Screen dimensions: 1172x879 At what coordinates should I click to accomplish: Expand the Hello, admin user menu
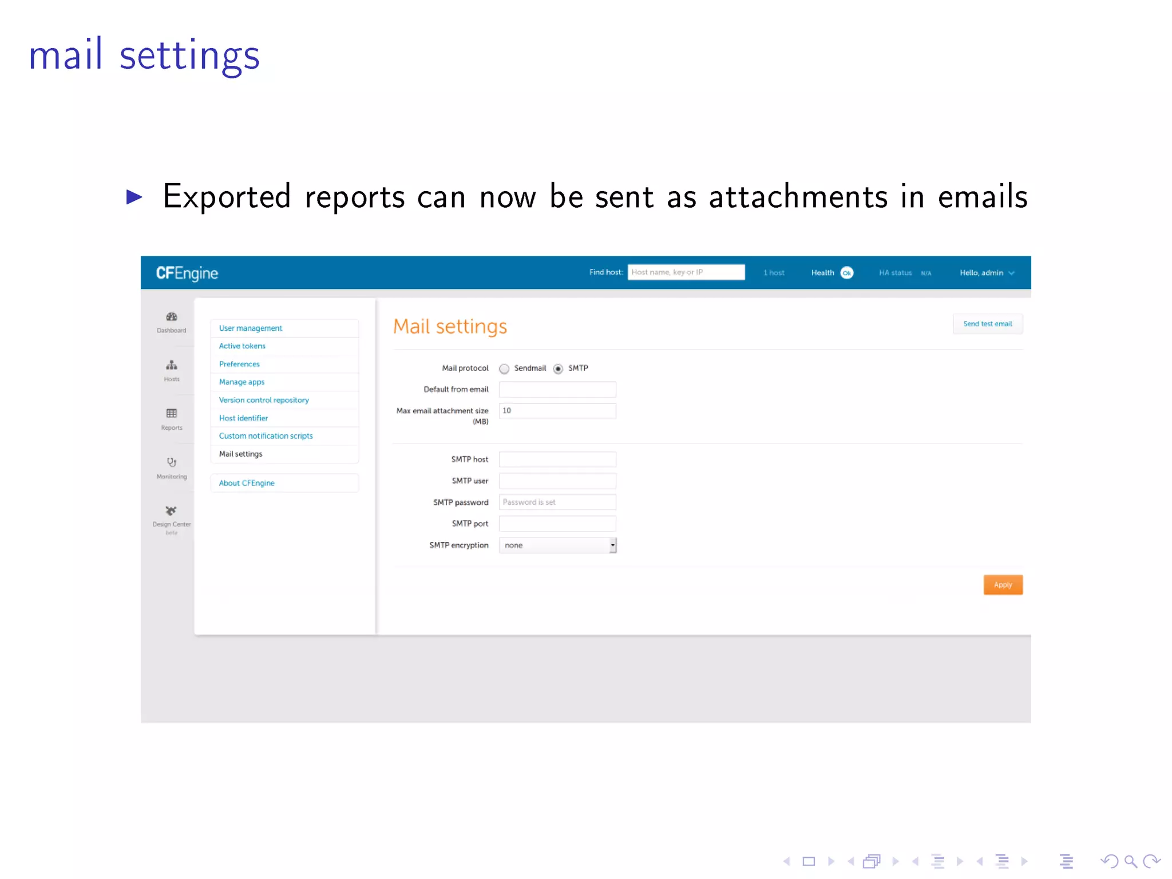(987, 273)
